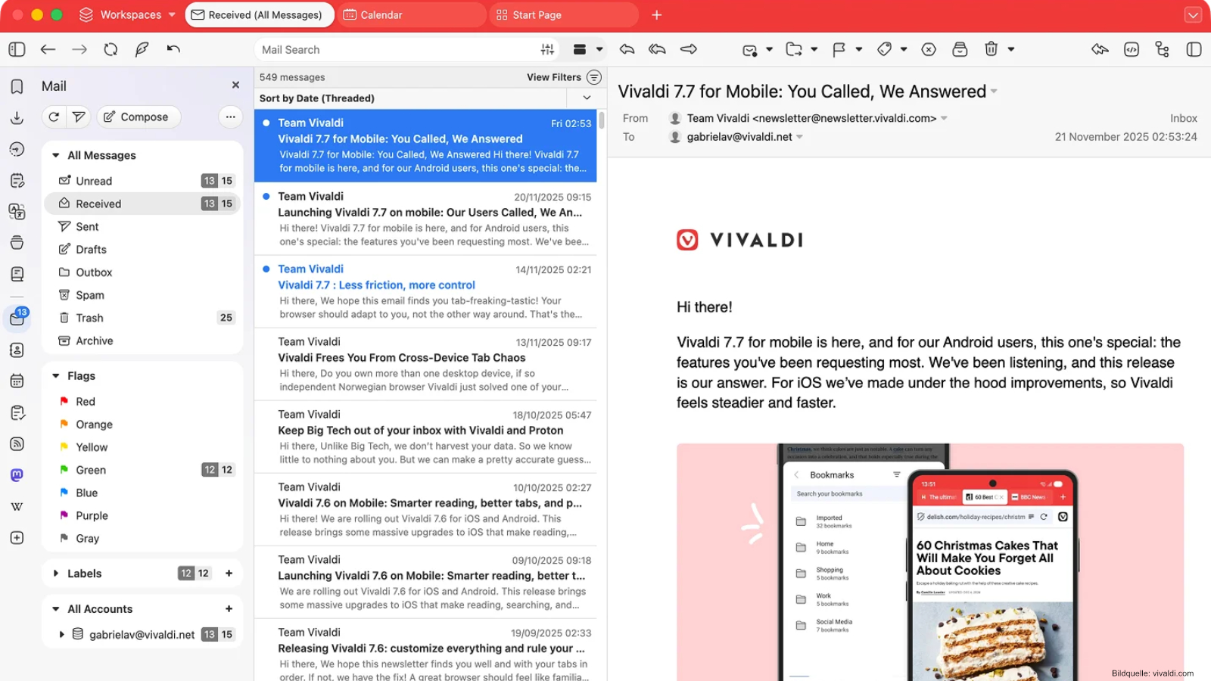Filter by Red flag
The height and width of the screenshot is (681, 1211).
point(142,402)
